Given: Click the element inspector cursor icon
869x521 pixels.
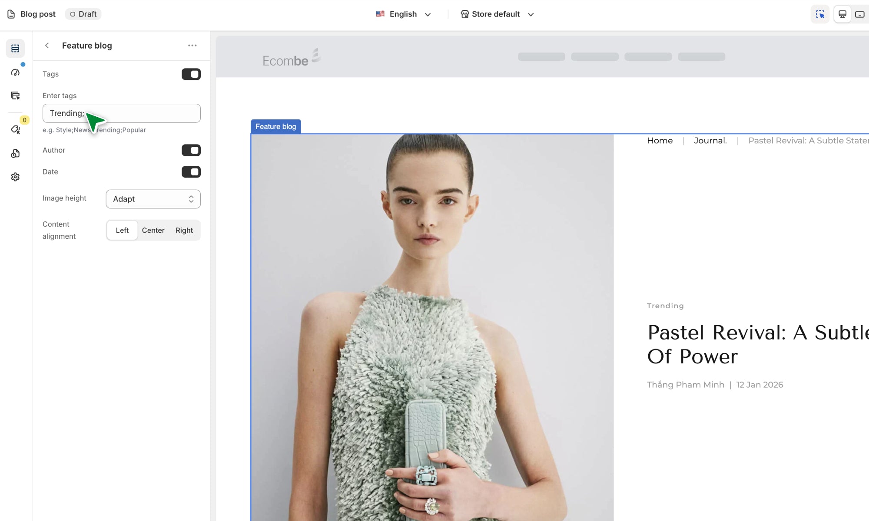Looking at the screenshot, I should click(x=820, y=14).
